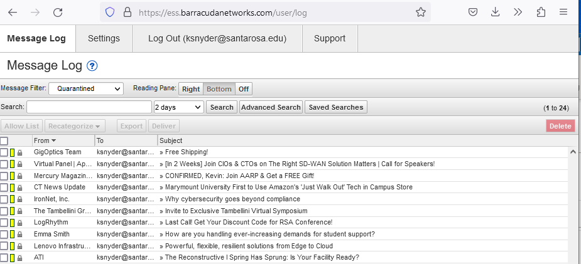Open tracking protection shield icon

[x=110, y=13]
